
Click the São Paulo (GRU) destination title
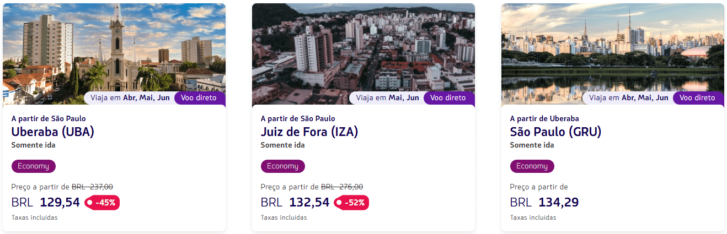coord(555,132)
